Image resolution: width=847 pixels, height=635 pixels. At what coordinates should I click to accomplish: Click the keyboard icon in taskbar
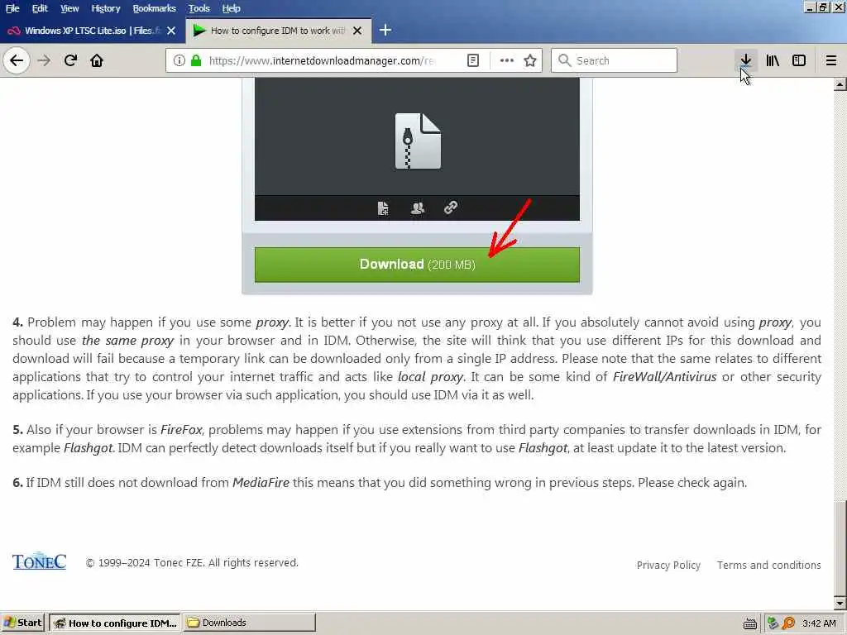[x=749, y=624]
